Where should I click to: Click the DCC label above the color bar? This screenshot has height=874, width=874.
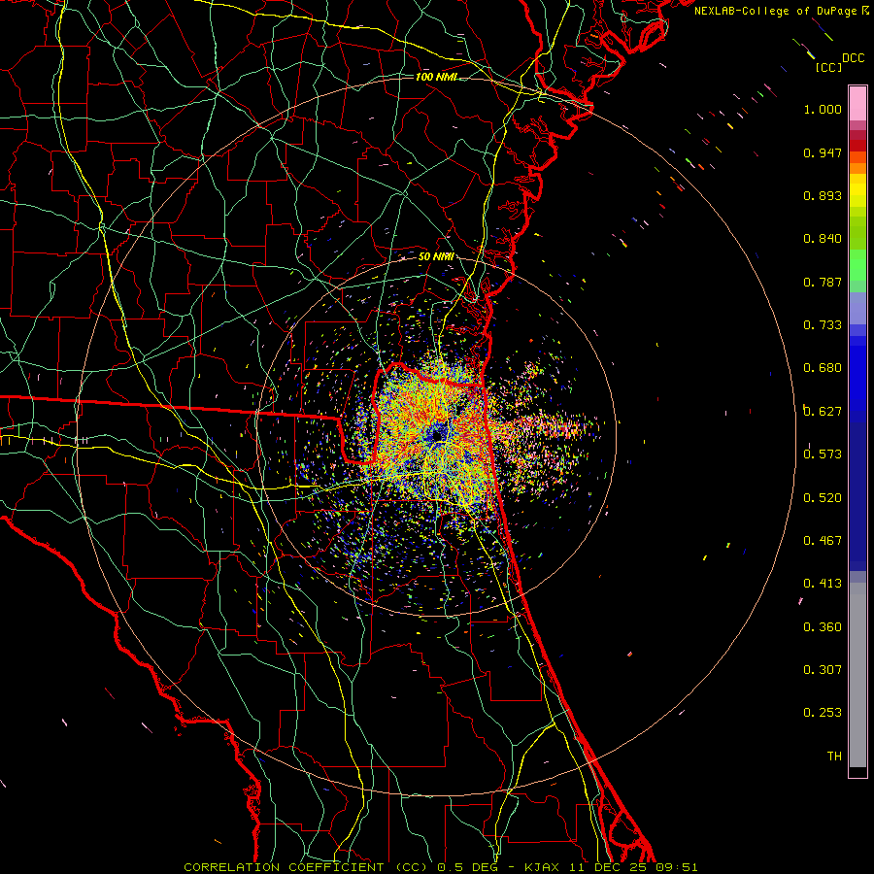853,57
